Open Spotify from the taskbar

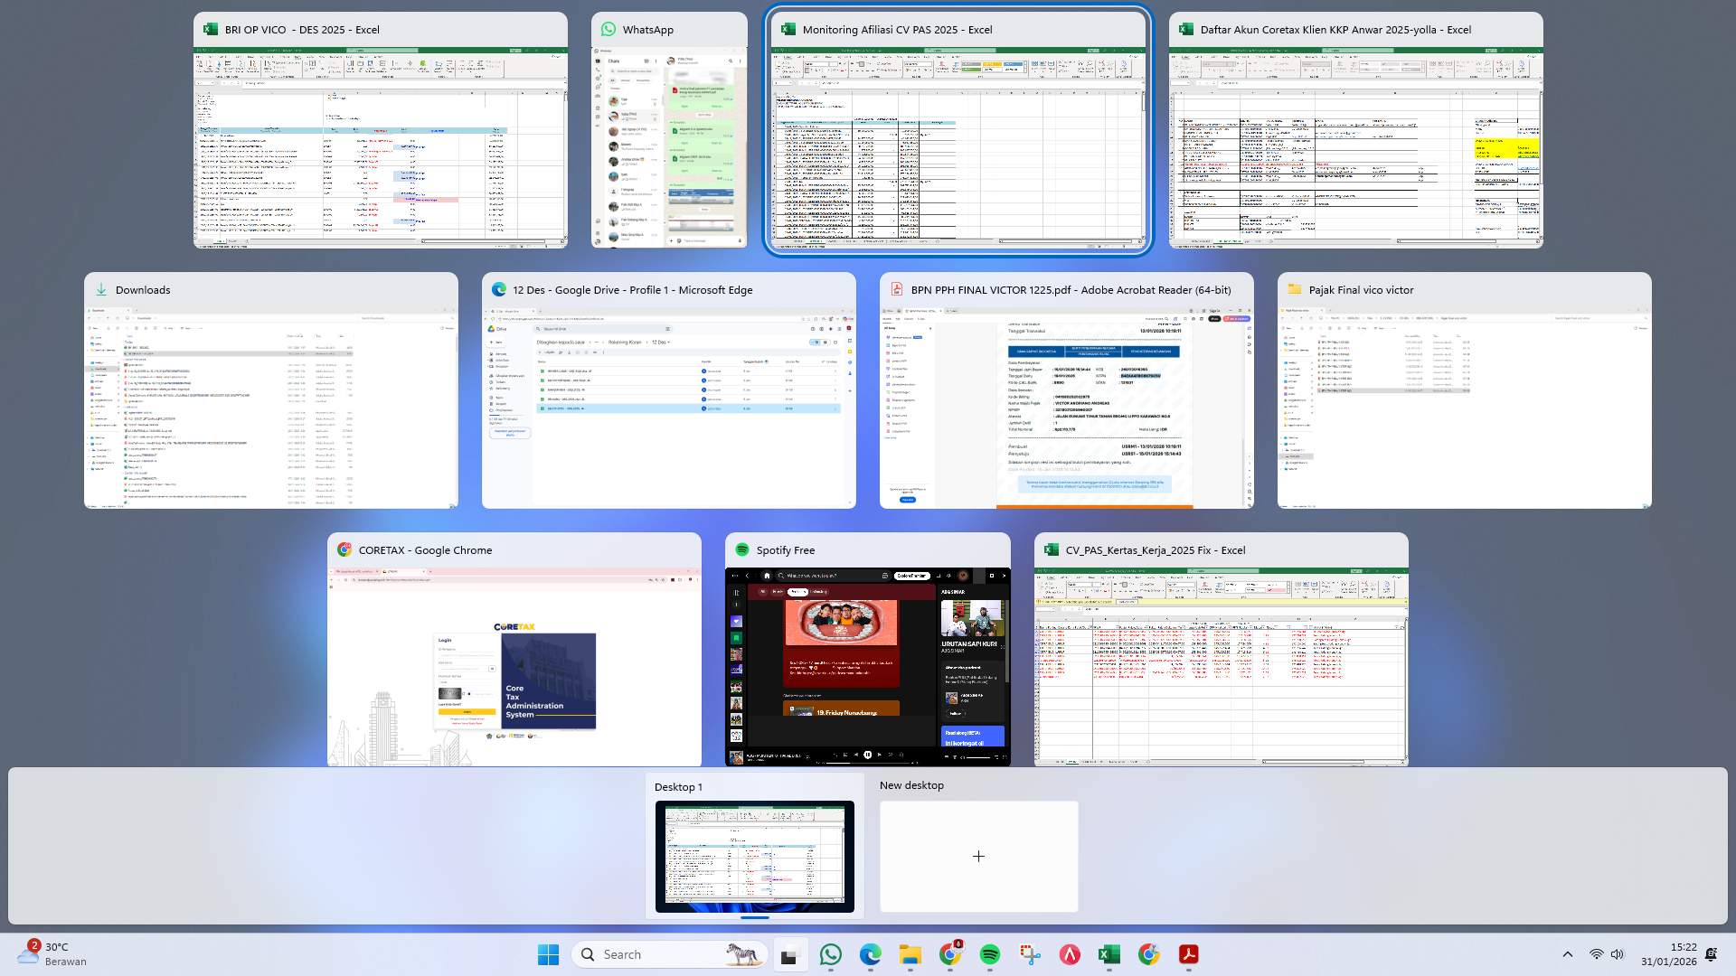pyautogui.click(x=988, y=954)
